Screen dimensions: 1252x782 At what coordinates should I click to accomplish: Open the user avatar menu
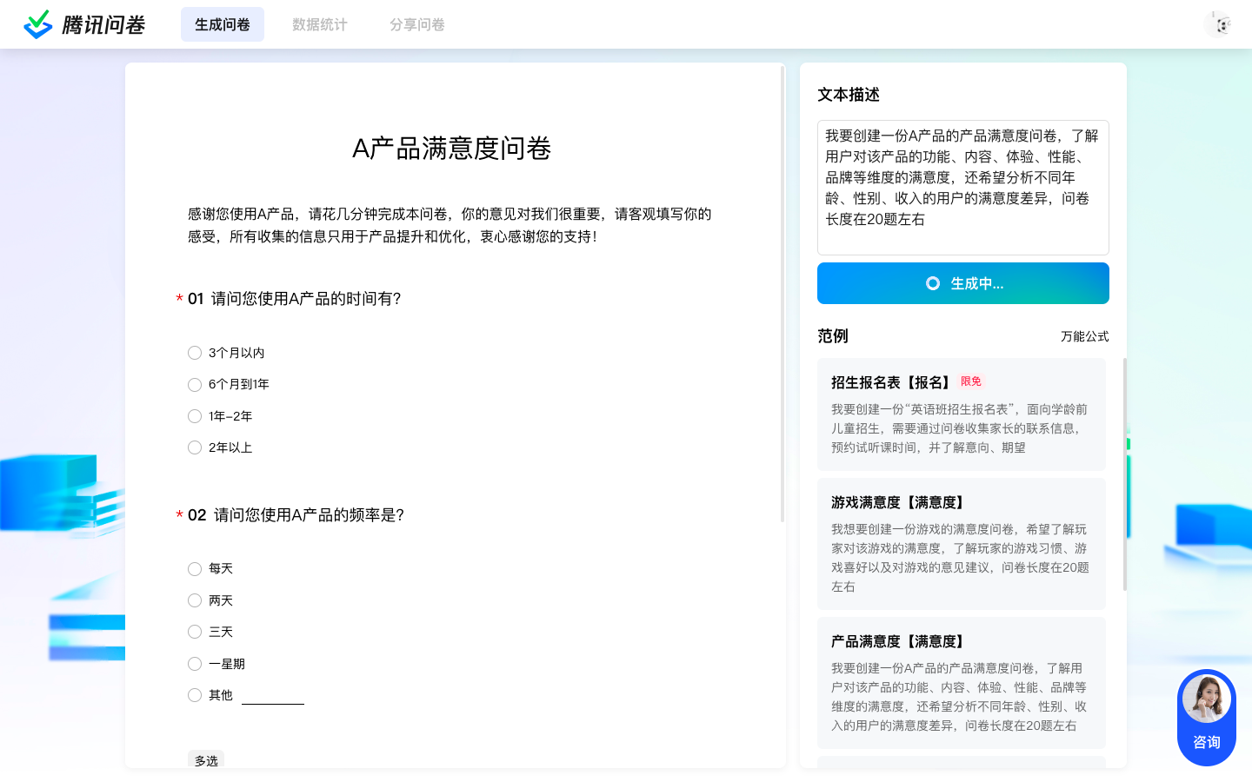pos(1219,24)
